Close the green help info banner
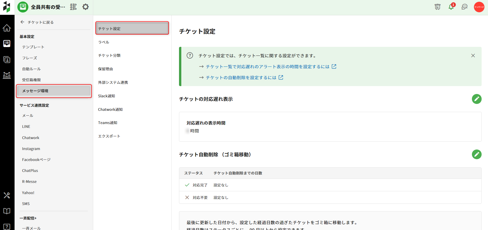 [x=473, y=56]
